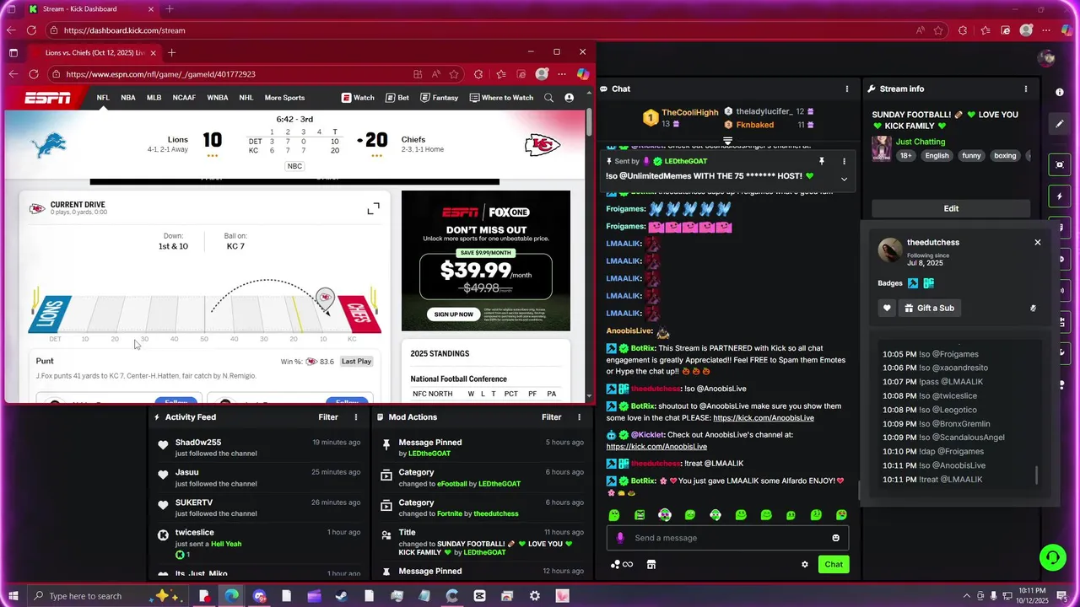
Task: Collapse chat leaderboard handle
Action: pos(727,140)
